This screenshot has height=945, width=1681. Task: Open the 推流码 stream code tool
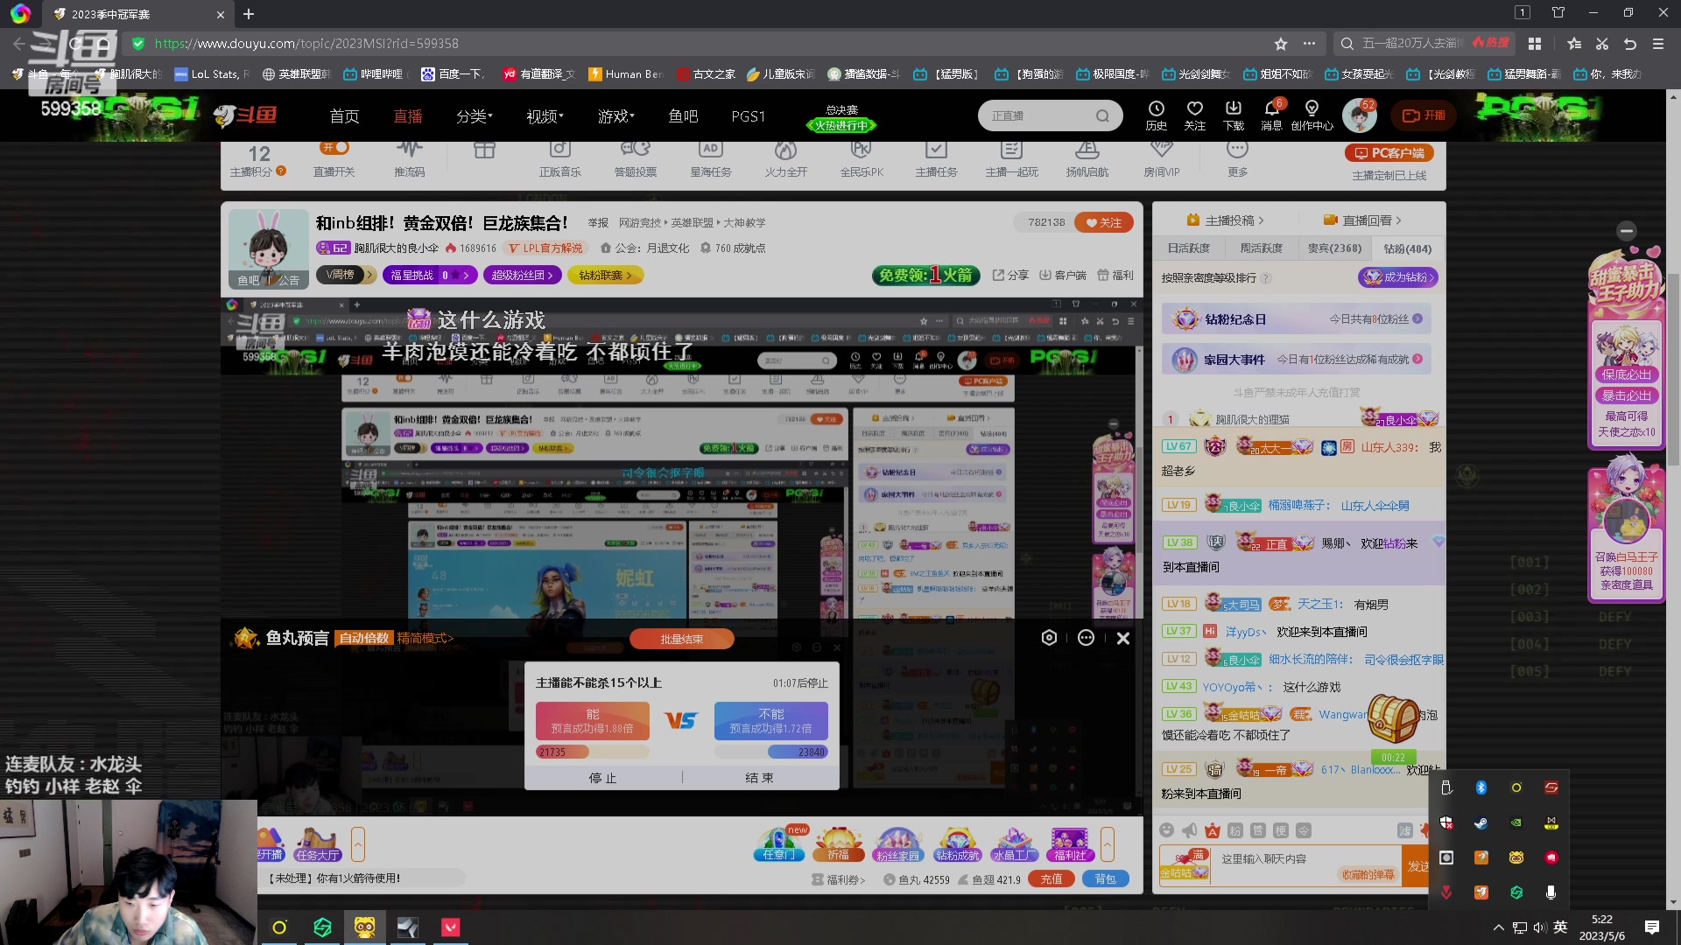[x=409, y=159]
